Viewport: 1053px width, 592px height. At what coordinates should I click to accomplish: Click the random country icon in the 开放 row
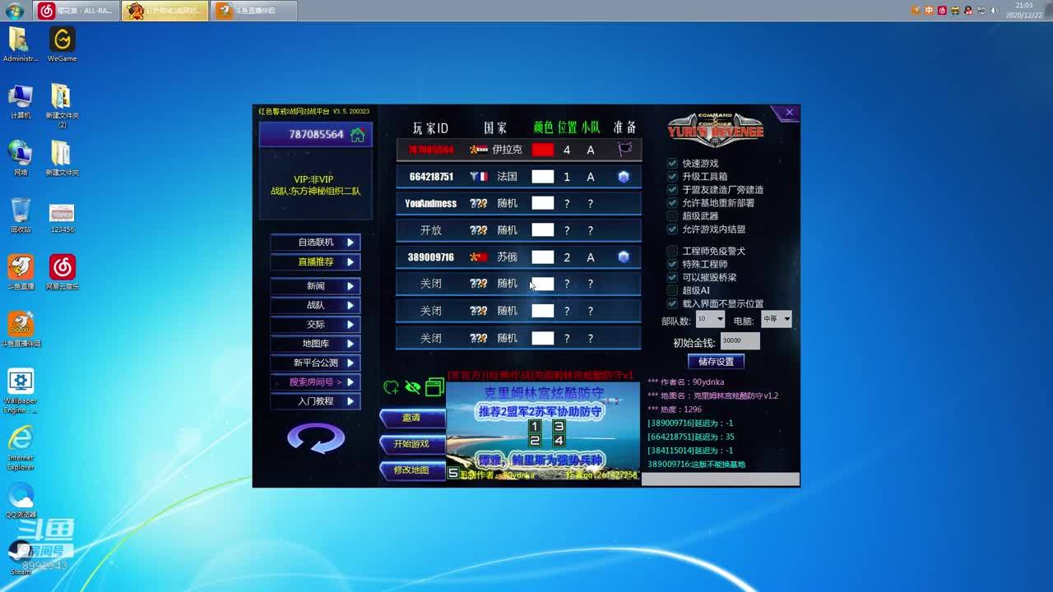(x=479, y=230)
